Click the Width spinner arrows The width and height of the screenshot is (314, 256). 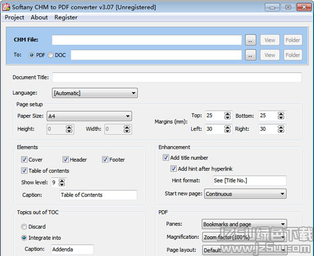click(x=127, y=129)
